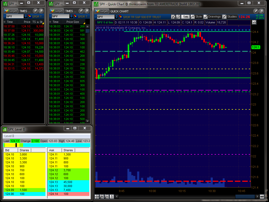Viewport: 269px width, 202px height.
Task: Enable crosshair pan tool at chart bottom
Action: [97, 196]
